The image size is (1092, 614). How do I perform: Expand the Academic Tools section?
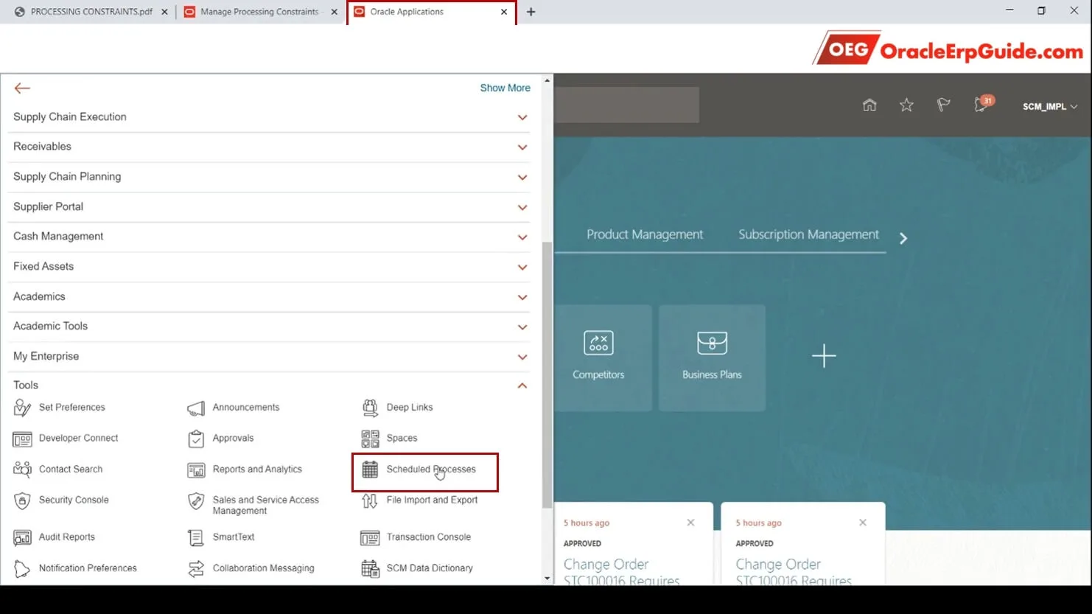tap(522, 327)
